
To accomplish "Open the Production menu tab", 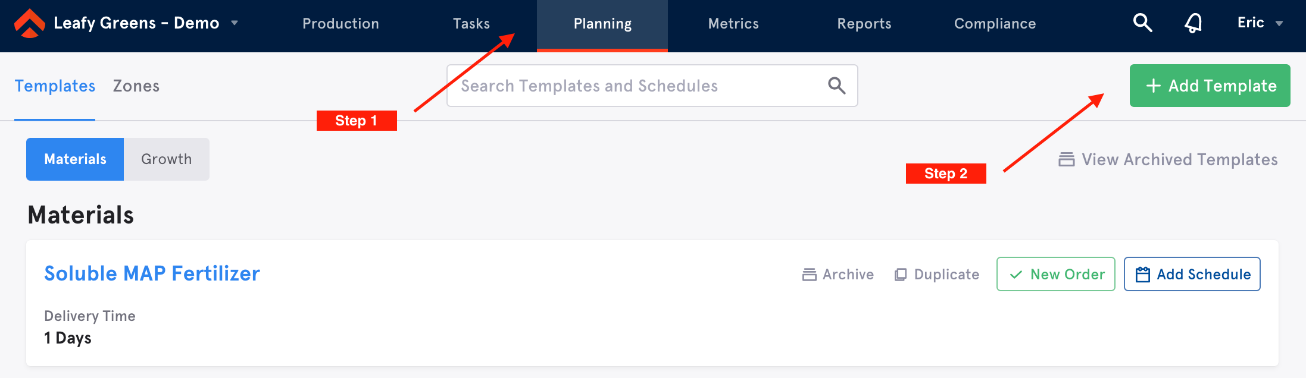I will coord(340,24).
